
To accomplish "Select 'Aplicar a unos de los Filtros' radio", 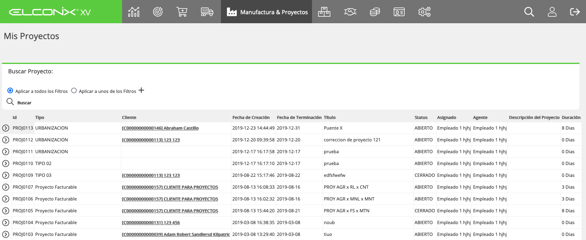I will (74, 90).
